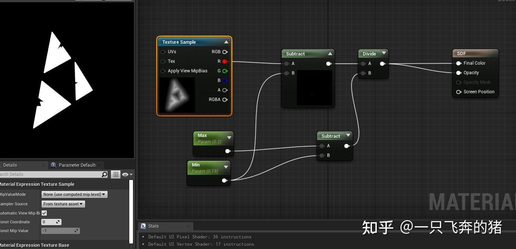Collapse the Texture Sample node with its header triangle
The width and height of the screenshot is (516, 249).
click(226, 42)
